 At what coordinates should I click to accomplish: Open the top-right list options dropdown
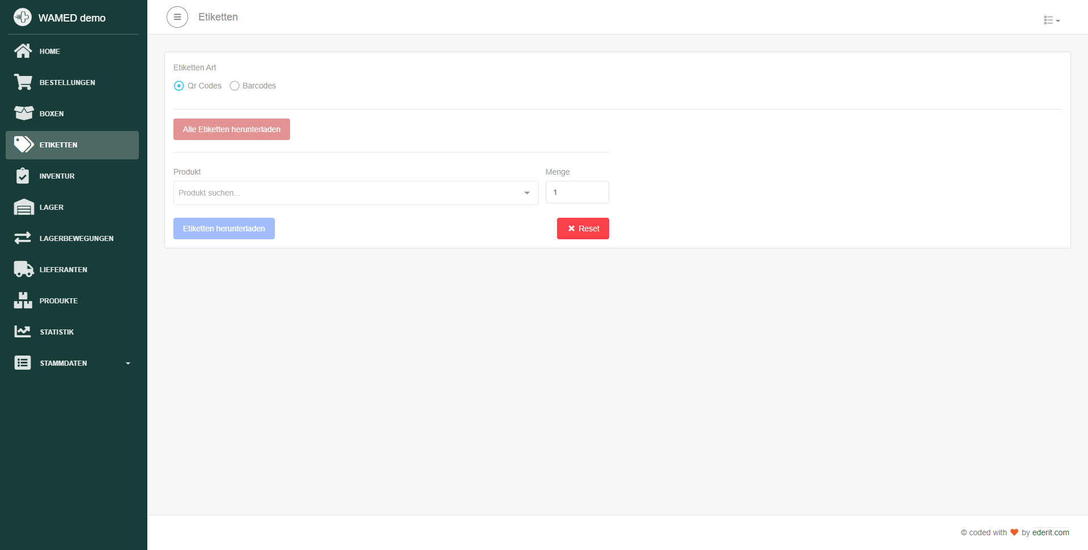pyautogui.click(x=1051, y=20)
